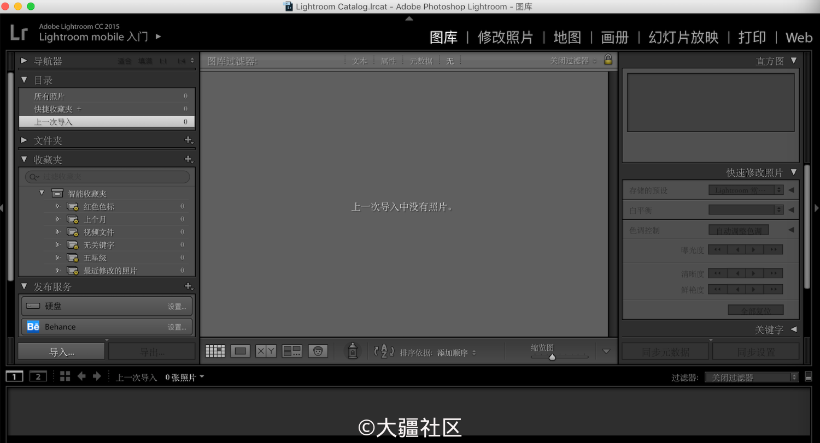820x443 pixels.
Task: Open the Compare view (XY) icon
Action: (x=265, y=351)
